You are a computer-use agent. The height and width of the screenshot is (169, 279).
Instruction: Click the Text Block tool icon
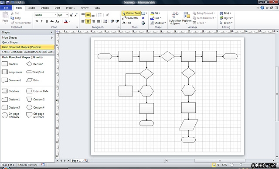pos(143,23)
